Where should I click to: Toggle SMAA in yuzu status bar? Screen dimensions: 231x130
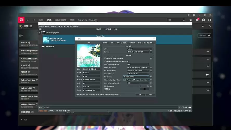61,111
